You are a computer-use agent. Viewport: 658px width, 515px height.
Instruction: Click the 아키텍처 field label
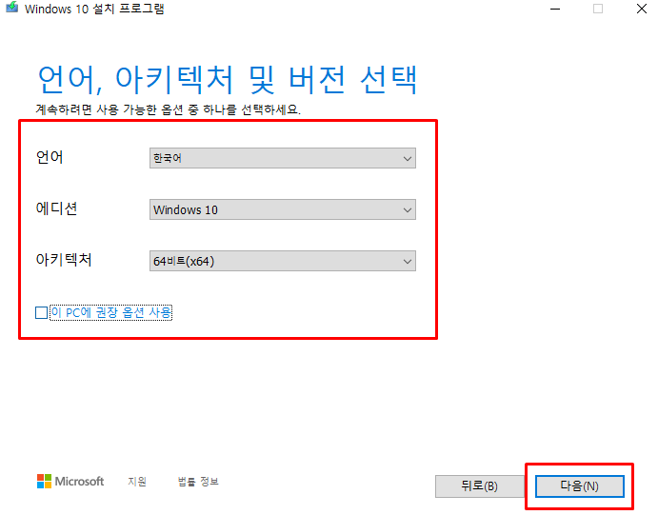coord(64,260)
